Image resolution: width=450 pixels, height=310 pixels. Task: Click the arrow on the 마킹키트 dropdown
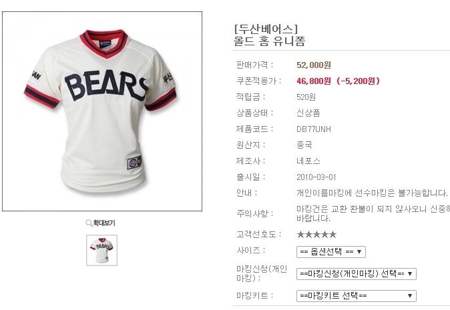point(410,296)
